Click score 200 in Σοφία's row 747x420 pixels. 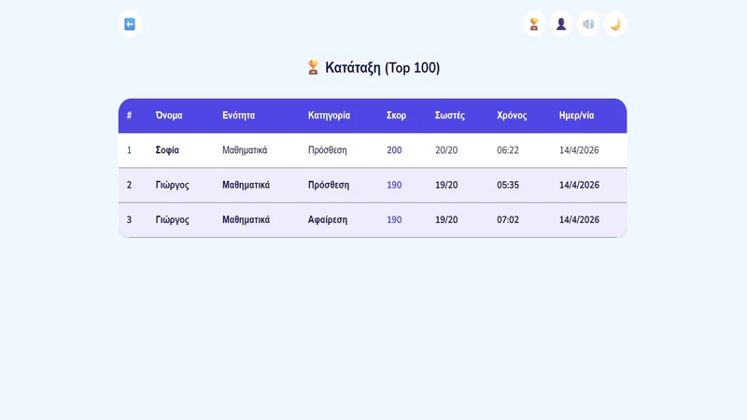tap(394, 150)
